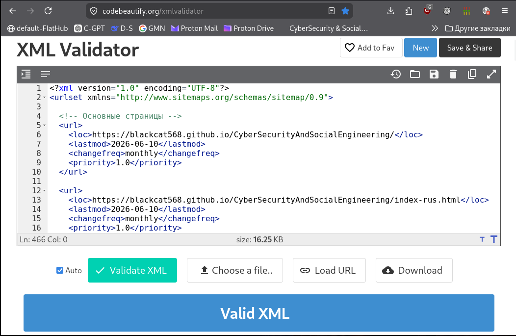Click the Основные страницы comment line
The height and width of the screenshot is (336, 516).
[120, 116]
